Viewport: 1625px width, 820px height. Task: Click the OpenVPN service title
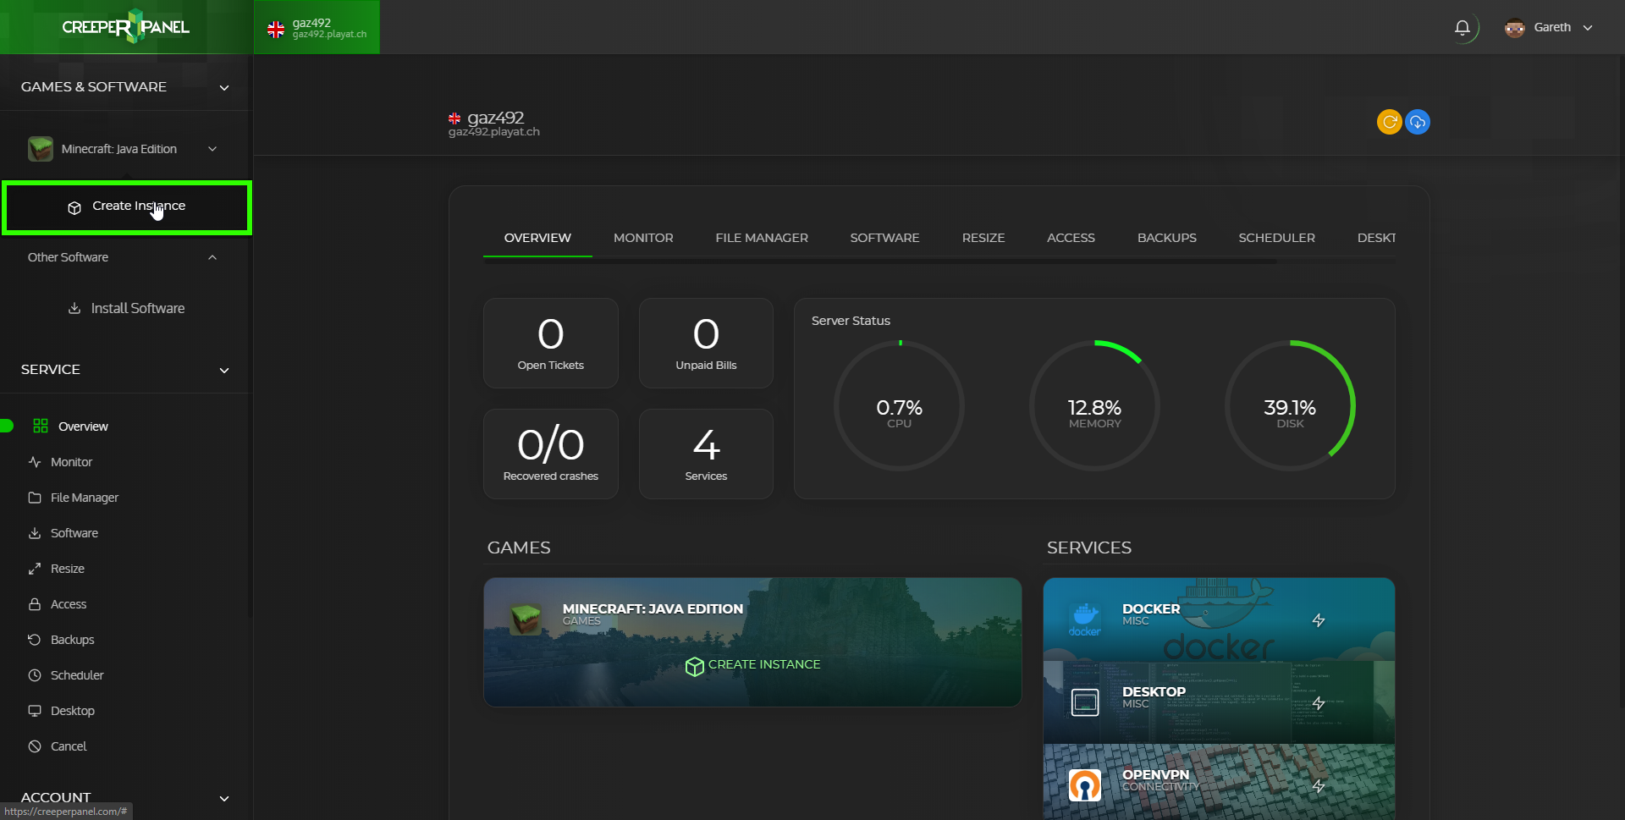[x=1155, y=774]
